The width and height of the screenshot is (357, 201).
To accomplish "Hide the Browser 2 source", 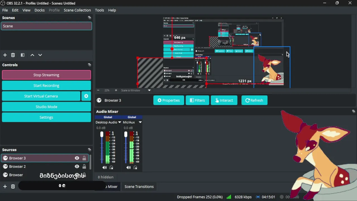I will tap(77, 166).
